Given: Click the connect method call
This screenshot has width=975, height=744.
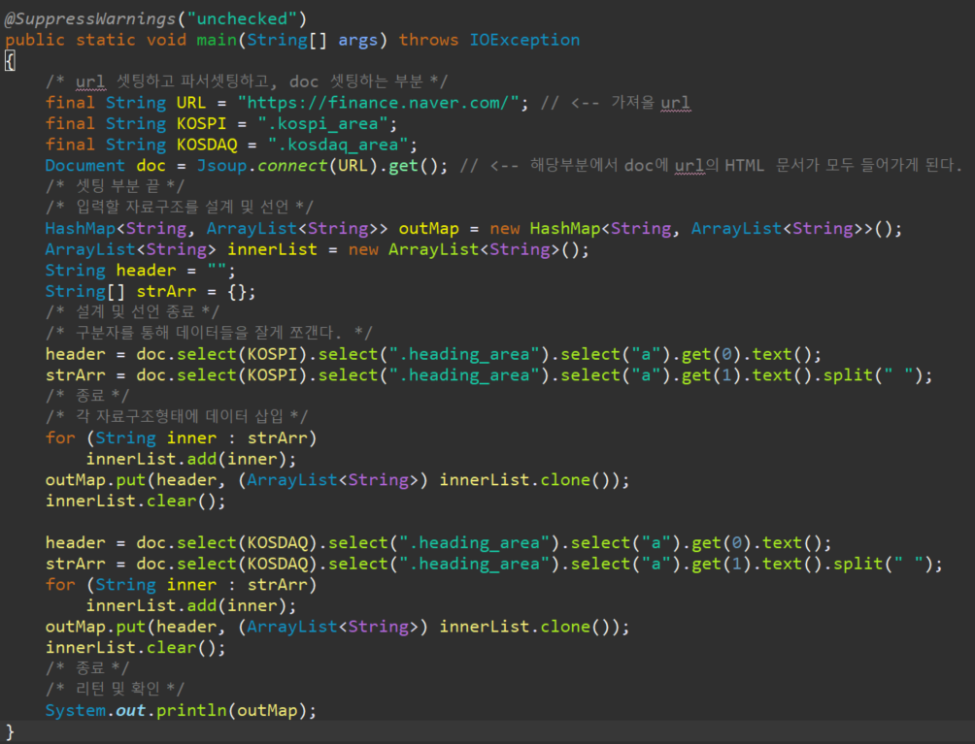Looking at the screenshot, I should click(292, 166).
